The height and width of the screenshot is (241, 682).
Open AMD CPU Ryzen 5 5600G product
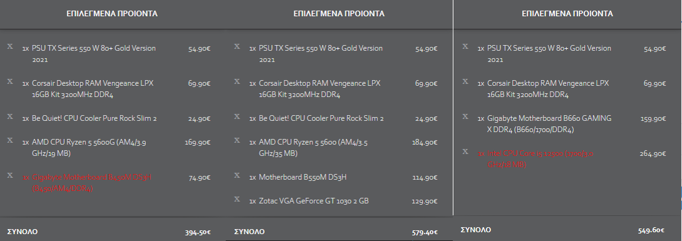tap(89, 148)
